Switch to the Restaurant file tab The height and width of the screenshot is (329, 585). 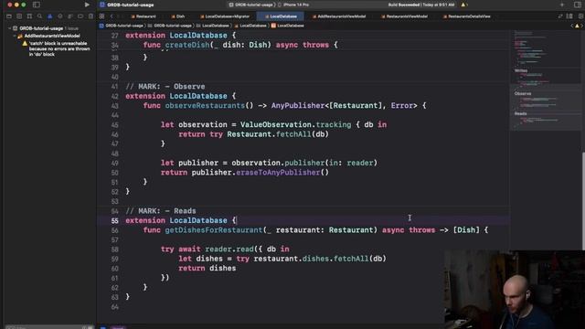(144, 16)
